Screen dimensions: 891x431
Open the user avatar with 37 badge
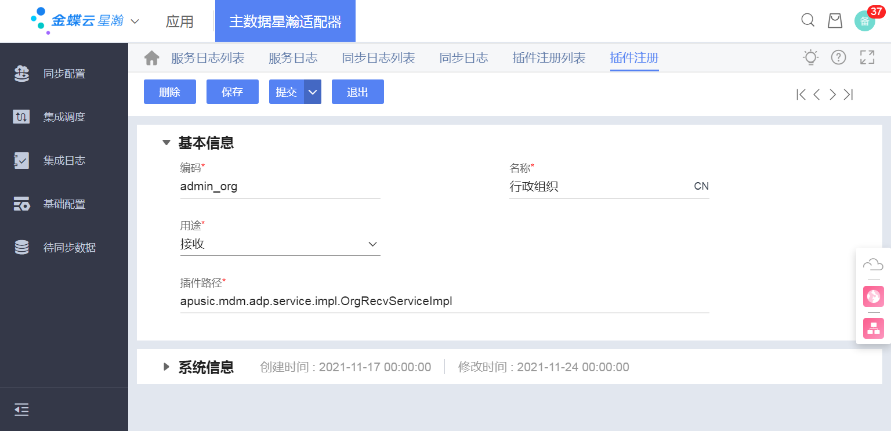coord(865,21)
